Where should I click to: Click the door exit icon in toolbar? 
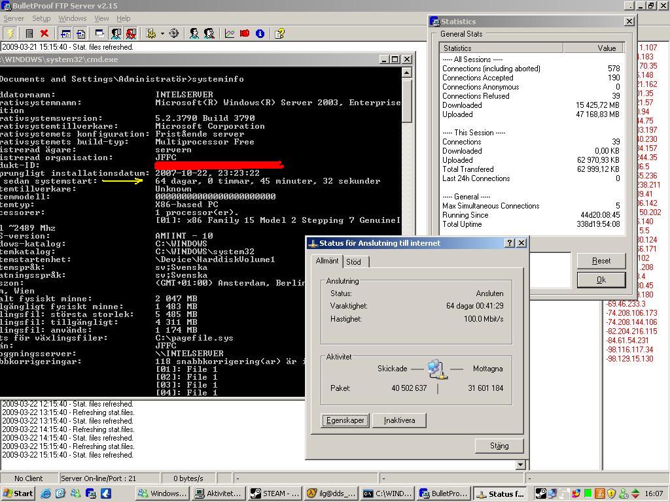(29, 33)
